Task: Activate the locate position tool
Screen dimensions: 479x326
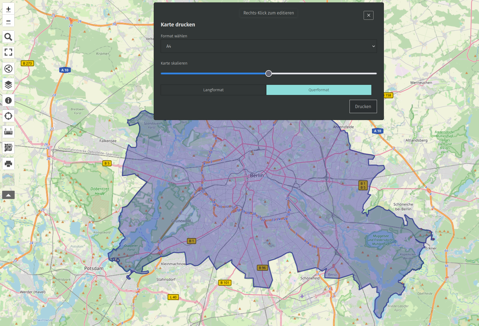Action: point(8,116)
